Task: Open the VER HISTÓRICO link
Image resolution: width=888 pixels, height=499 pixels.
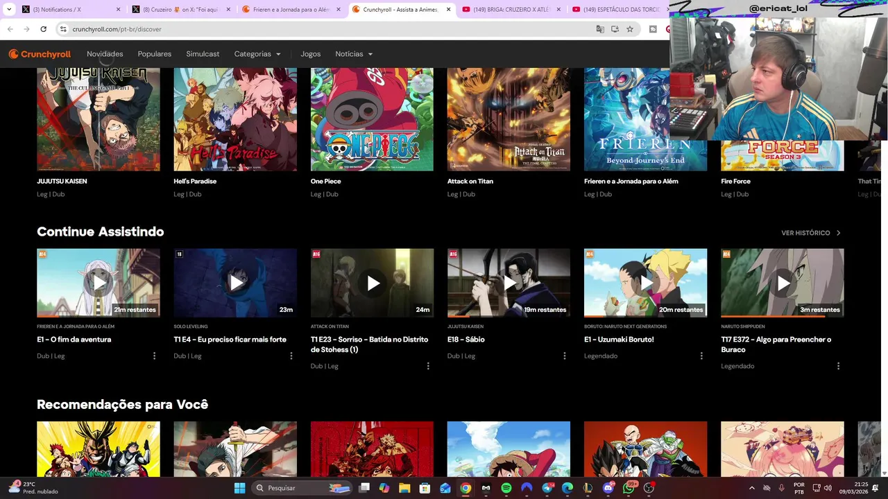Action: tap(811, 233)
